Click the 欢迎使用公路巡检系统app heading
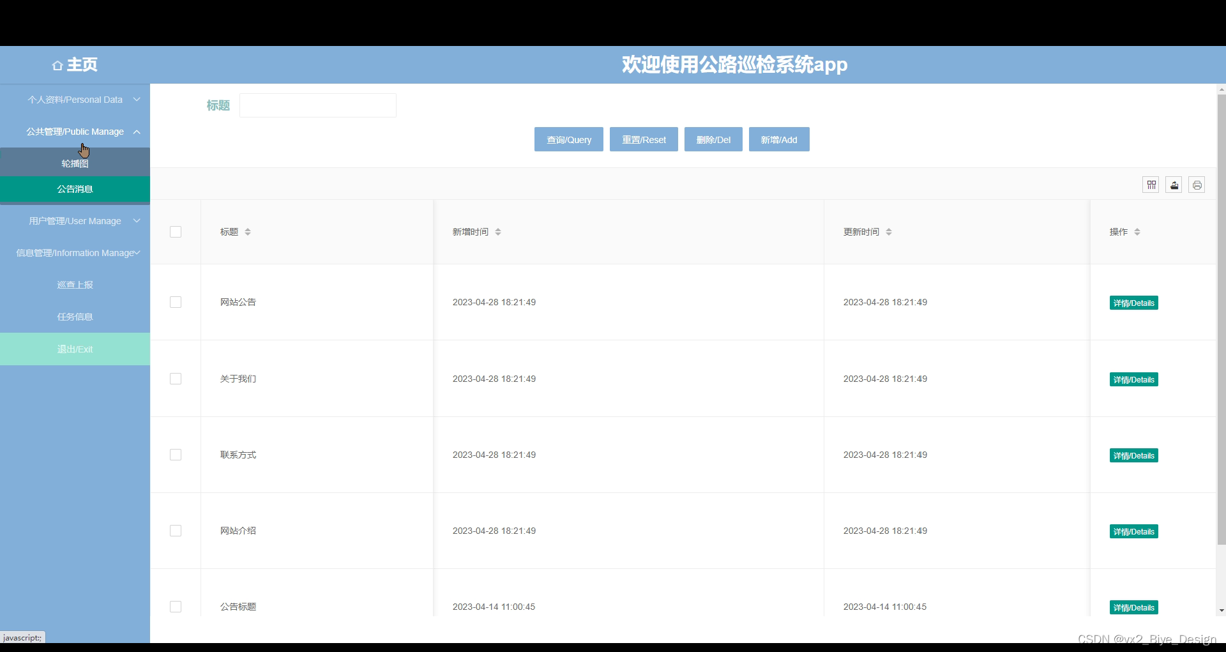This screenshot has height=652, width=1226. [x=734, y=64]
